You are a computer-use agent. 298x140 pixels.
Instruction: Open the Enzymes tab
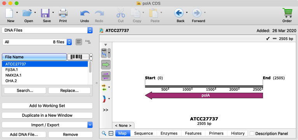(x=169, y=133)
